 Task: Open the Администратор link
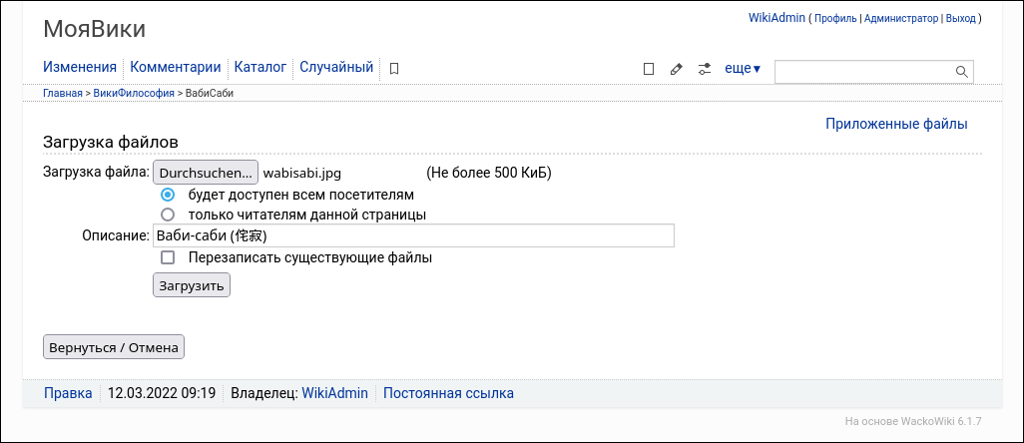tap(900, 18)
